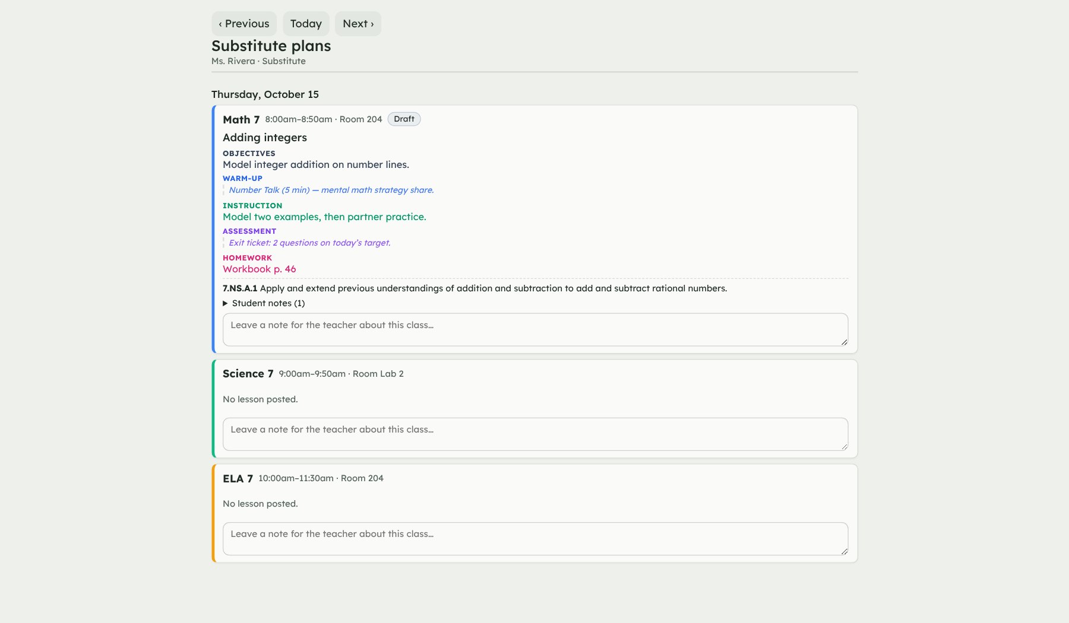Click the INSTRUCTION section label
The width and height of the screenshot is (1069, 623).
pos(252,205)
